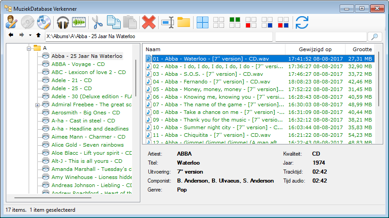Click the path address field
389x218 pixels.
159,36
